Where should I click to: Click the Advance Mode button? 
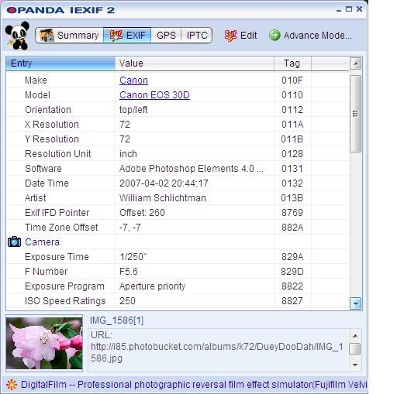[310, 36]
